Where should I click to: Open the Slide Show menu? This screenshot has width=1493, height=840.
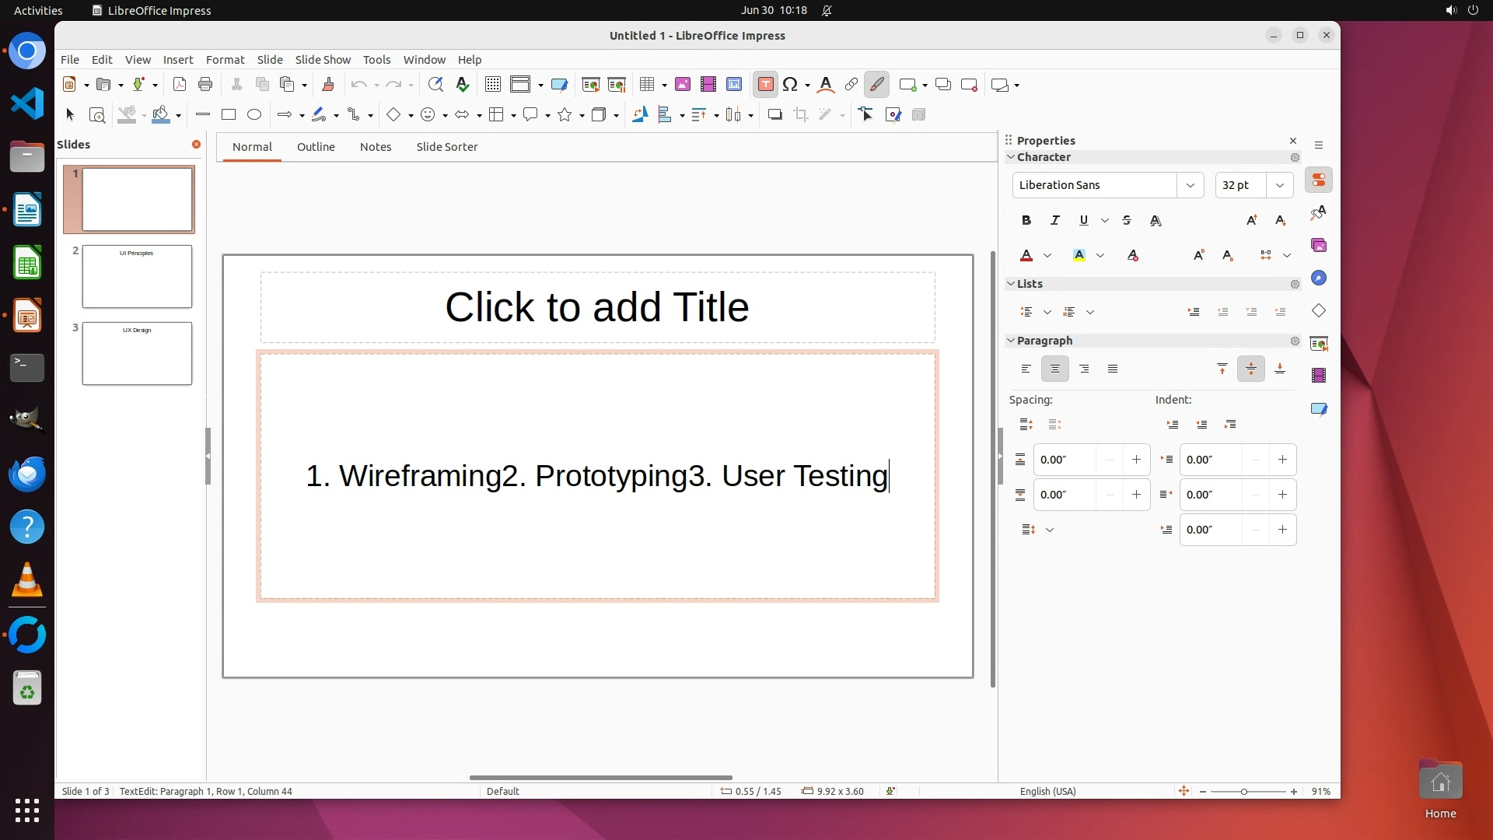pyautogui.click(x=322, y=60)
